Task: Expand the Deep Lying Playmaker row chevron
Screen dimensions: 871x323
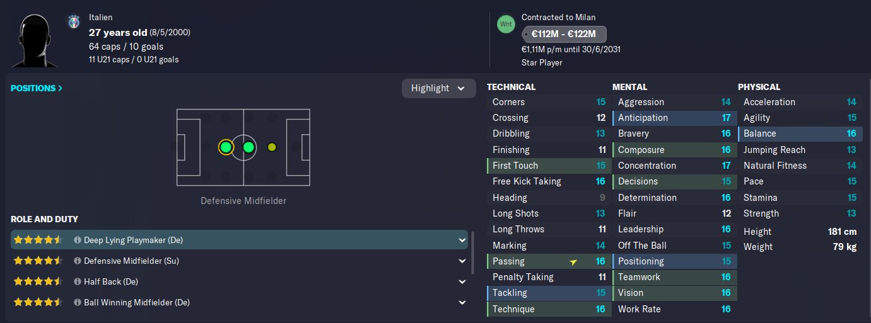Action: tap(463, 240)
